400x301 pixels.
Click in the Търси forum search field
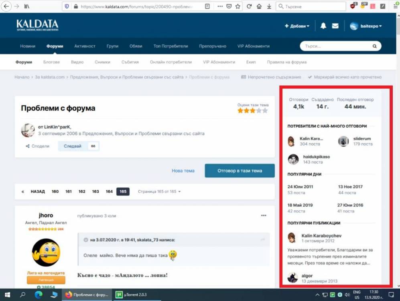point(336,46)
